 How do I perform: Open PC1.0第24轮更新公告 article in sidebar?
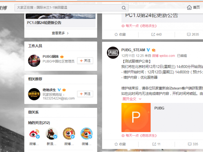coord(44,23)
